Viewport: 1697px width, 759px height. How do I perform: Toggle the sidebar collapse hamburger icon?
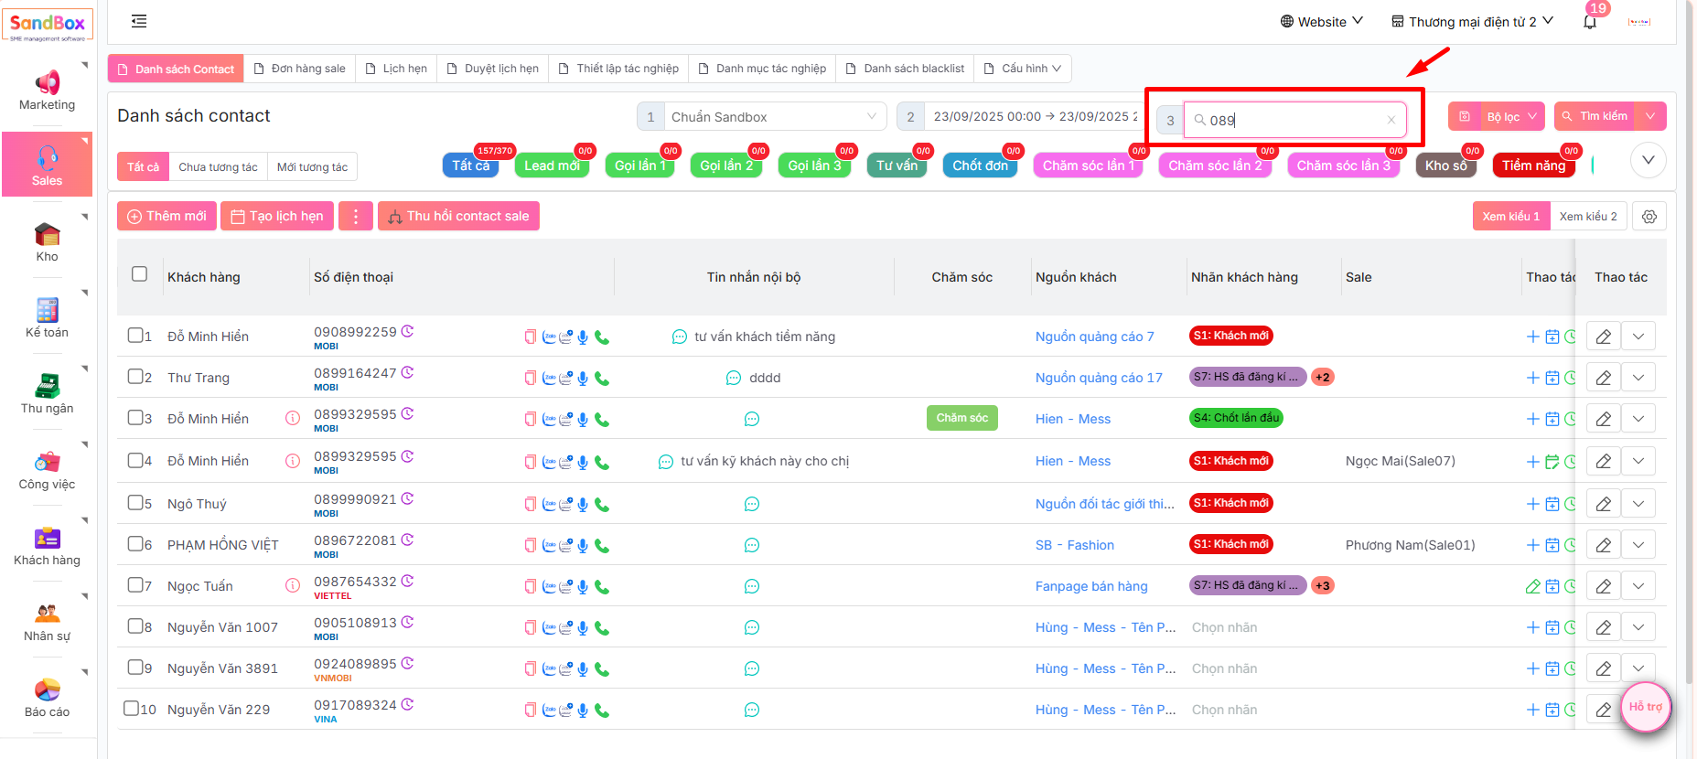click(x=139, y=21)
